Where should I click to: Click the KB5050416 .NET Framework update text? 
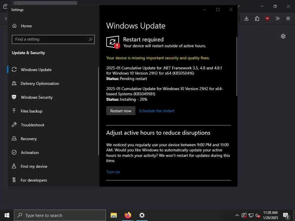point(164,71)
